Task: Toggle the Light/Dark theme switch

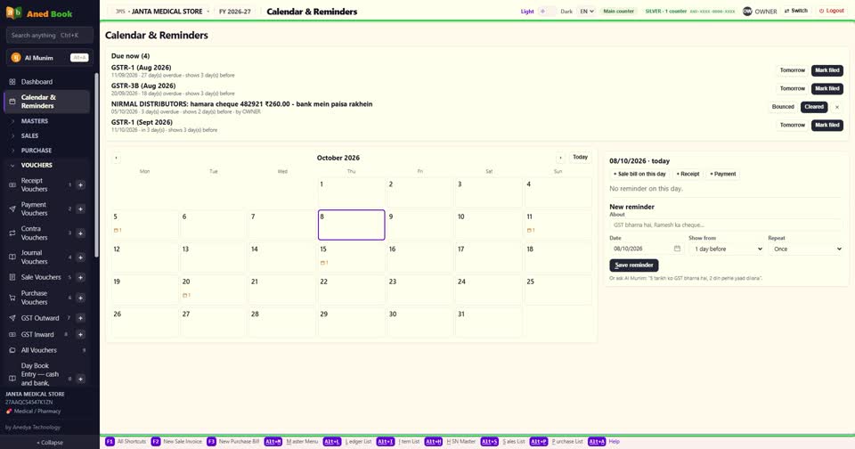Action: pyautogui.click(x=548, y=11)
